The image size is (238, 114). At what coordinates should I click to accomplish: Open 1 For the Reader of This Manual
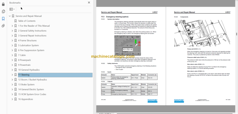pos(34,26)
